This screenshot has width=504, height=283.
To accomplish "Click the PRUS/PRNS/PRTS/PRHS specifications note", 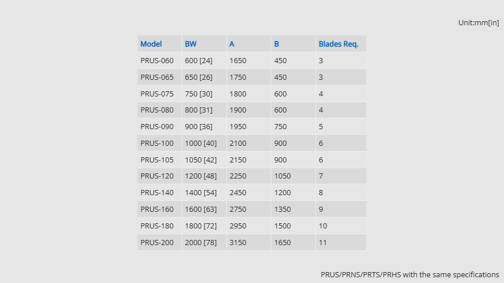I will [x=409, y=274].
